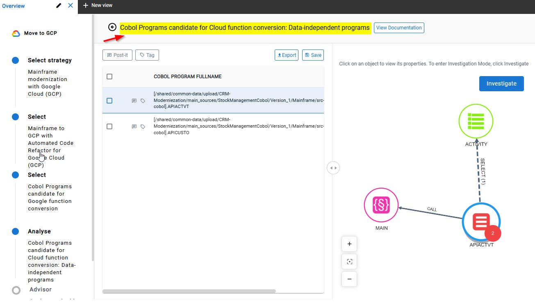Click the pencil edit icon in Overview
Screen dimensions: 535x302
click(x=59, y=6)
